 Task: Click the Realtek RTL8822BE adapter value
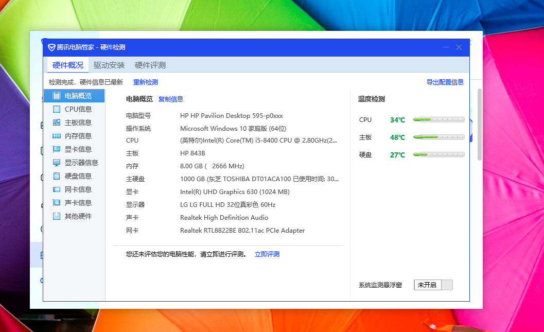242,231
